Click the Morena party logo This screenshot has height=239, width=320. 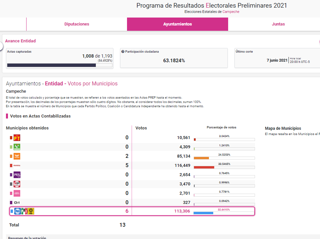[x=17, y=166]
